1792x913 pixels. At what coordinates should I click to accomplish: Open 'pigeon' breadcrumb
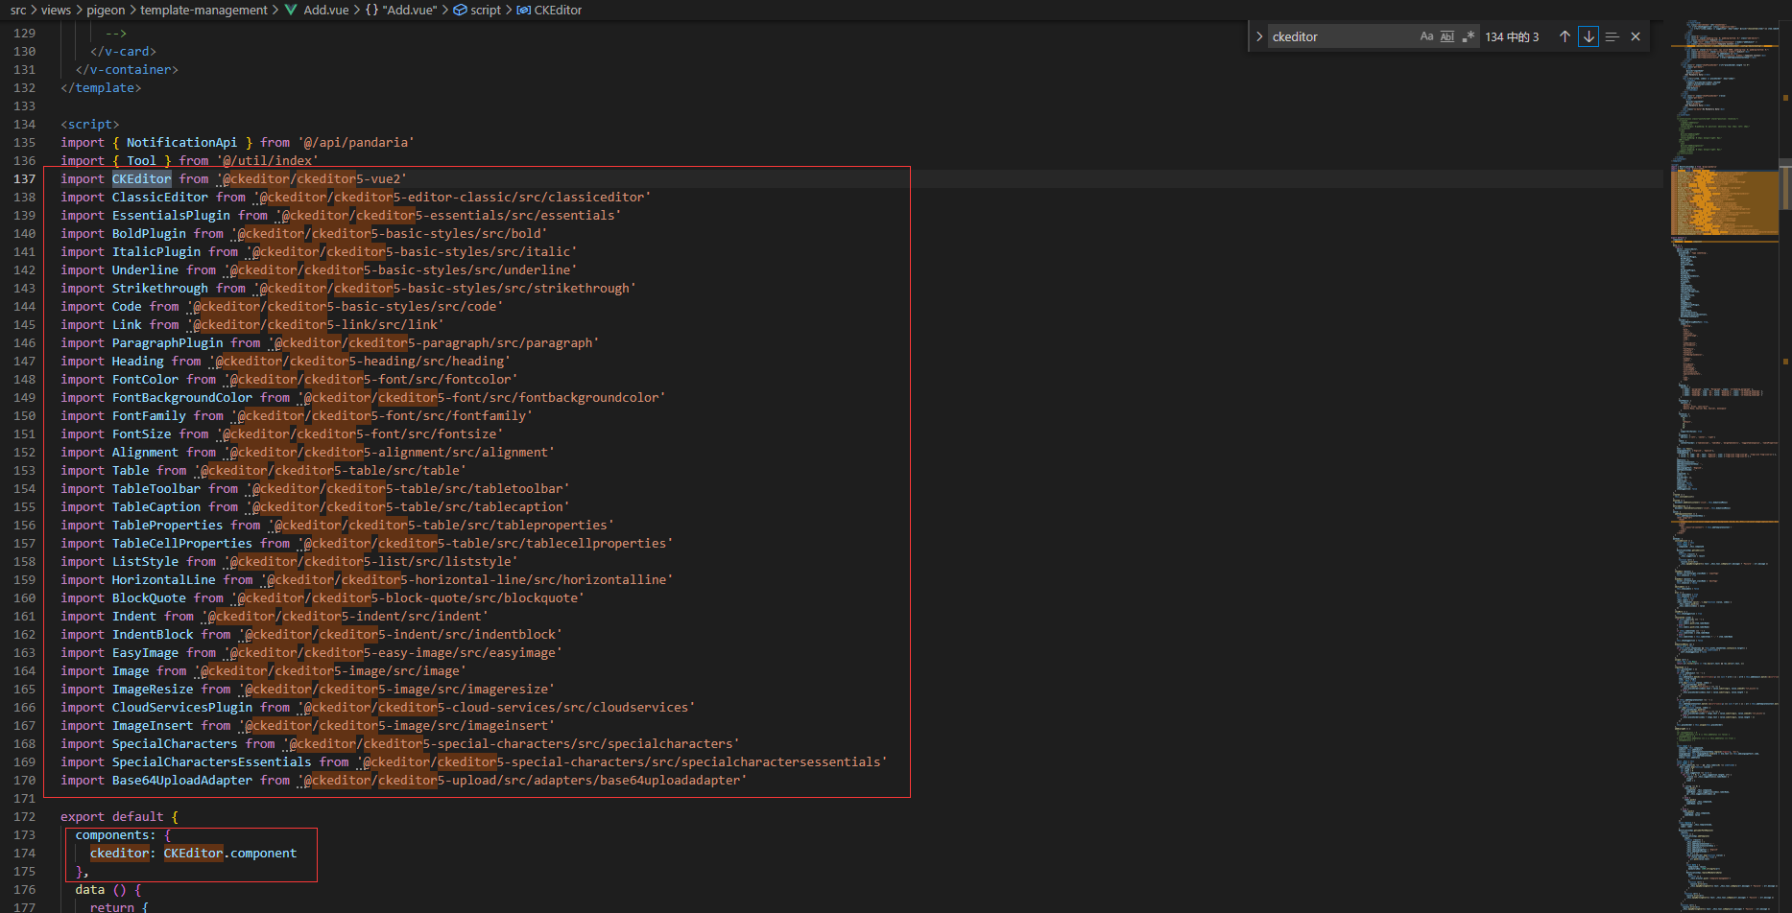106,10
